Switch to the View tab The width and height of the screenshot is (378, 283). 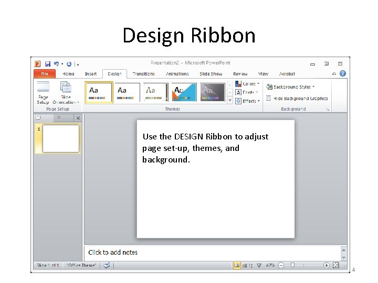(x=263, y=74)
